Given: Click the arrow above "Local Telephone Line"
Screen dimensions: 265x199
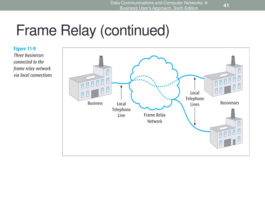Looking at the screenshot, I should tap(121, 93).
